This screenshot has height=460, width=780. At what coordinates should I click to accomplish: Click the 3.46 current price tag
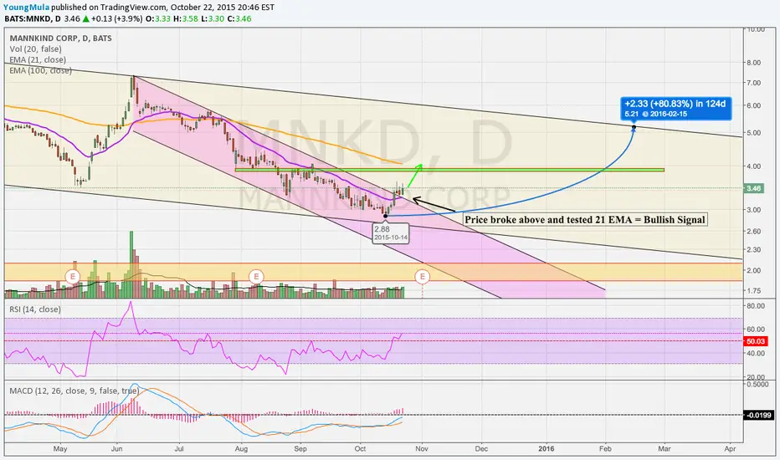click(753, 188)
